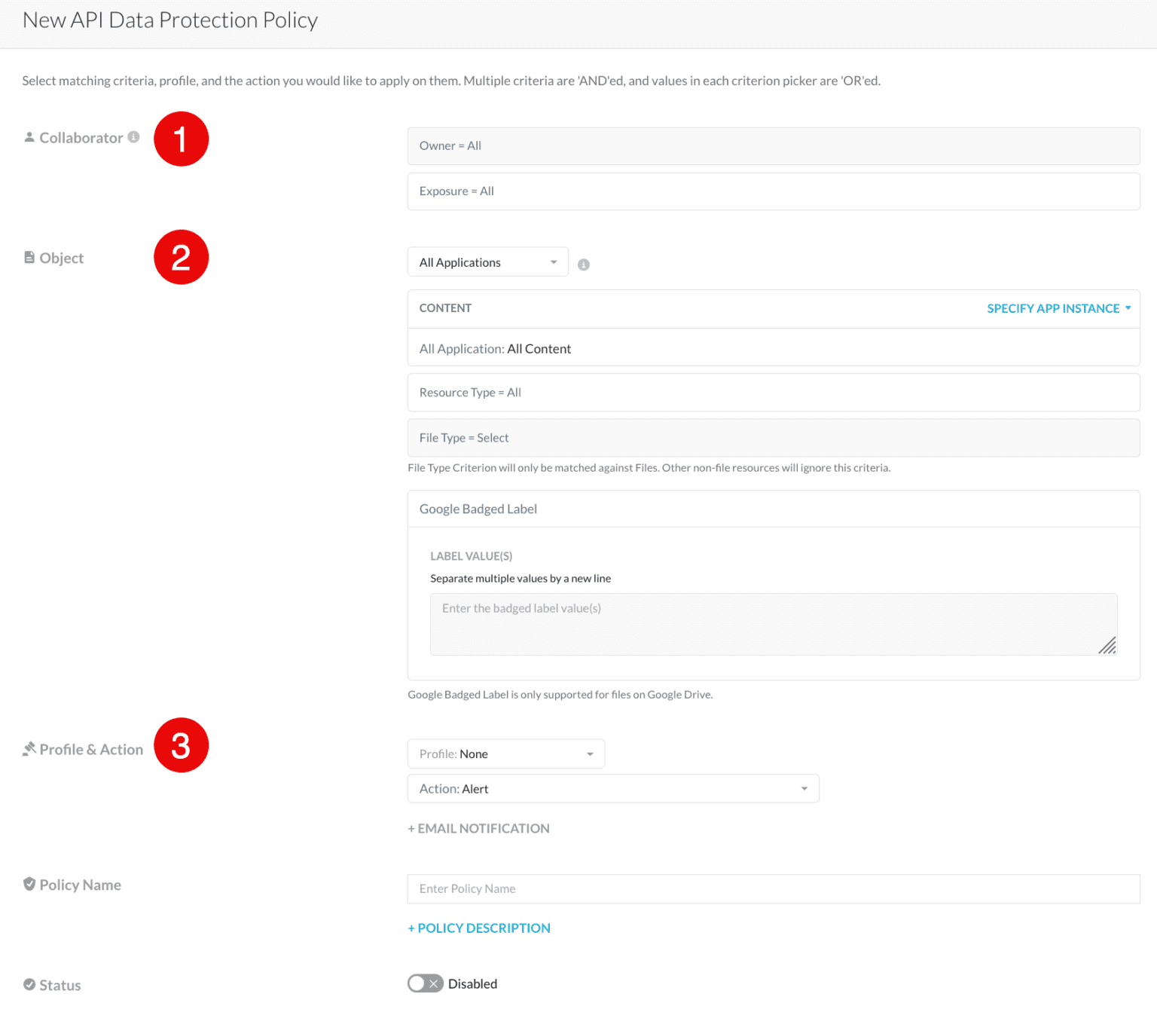Open the Profile: None selector
Image resolution: width=1157 pixels, height=1009 pixels.
click(x=505, y=754)
